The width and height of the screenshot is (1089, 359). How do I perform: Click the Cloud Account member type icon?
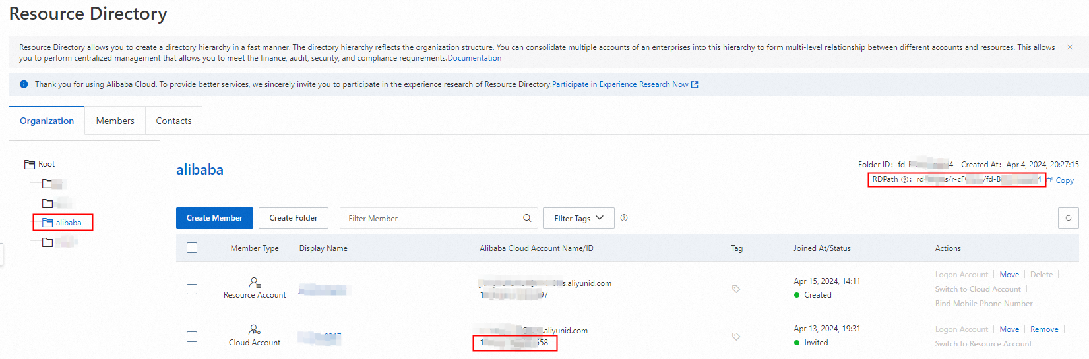tap(255, 329)
